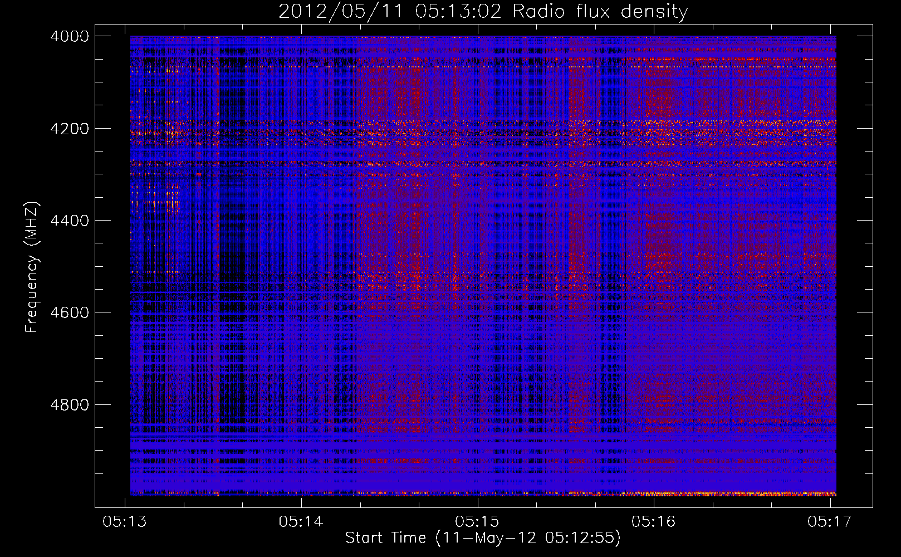Click the 4200 frequency tick label
901x557 pixels.
70,129
